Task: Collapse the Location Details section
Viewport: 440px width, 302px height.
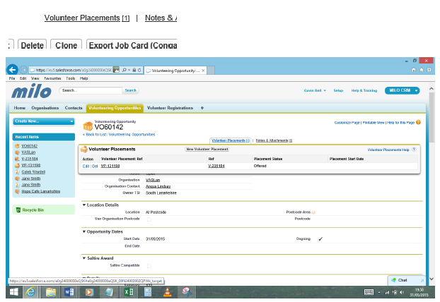Action: click(x=84, y=205)
